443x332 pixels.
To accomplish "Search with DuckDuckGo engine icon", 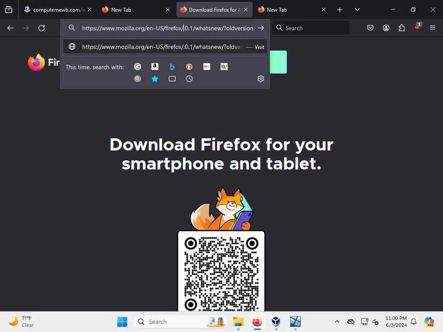I will pos(189,67).
